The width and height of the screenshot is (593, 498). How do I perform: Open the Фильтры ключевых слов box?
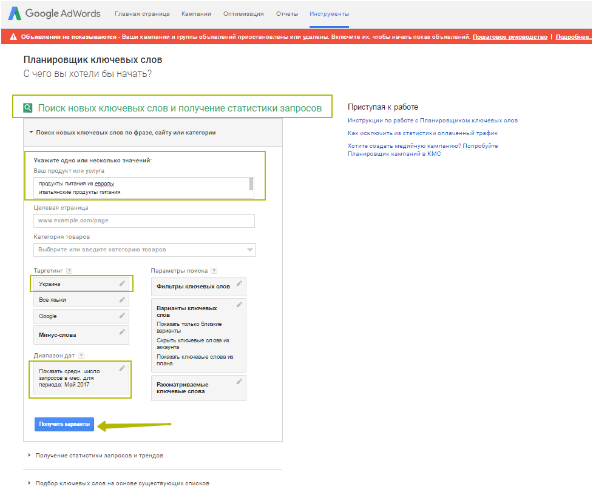point(198,287)
